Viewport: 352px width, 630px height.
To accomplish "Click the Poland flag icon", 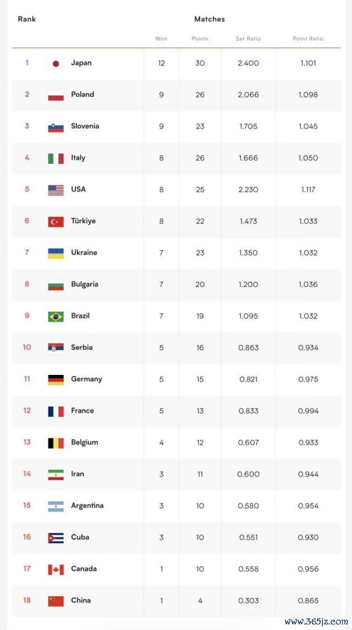I will [56, 95].
